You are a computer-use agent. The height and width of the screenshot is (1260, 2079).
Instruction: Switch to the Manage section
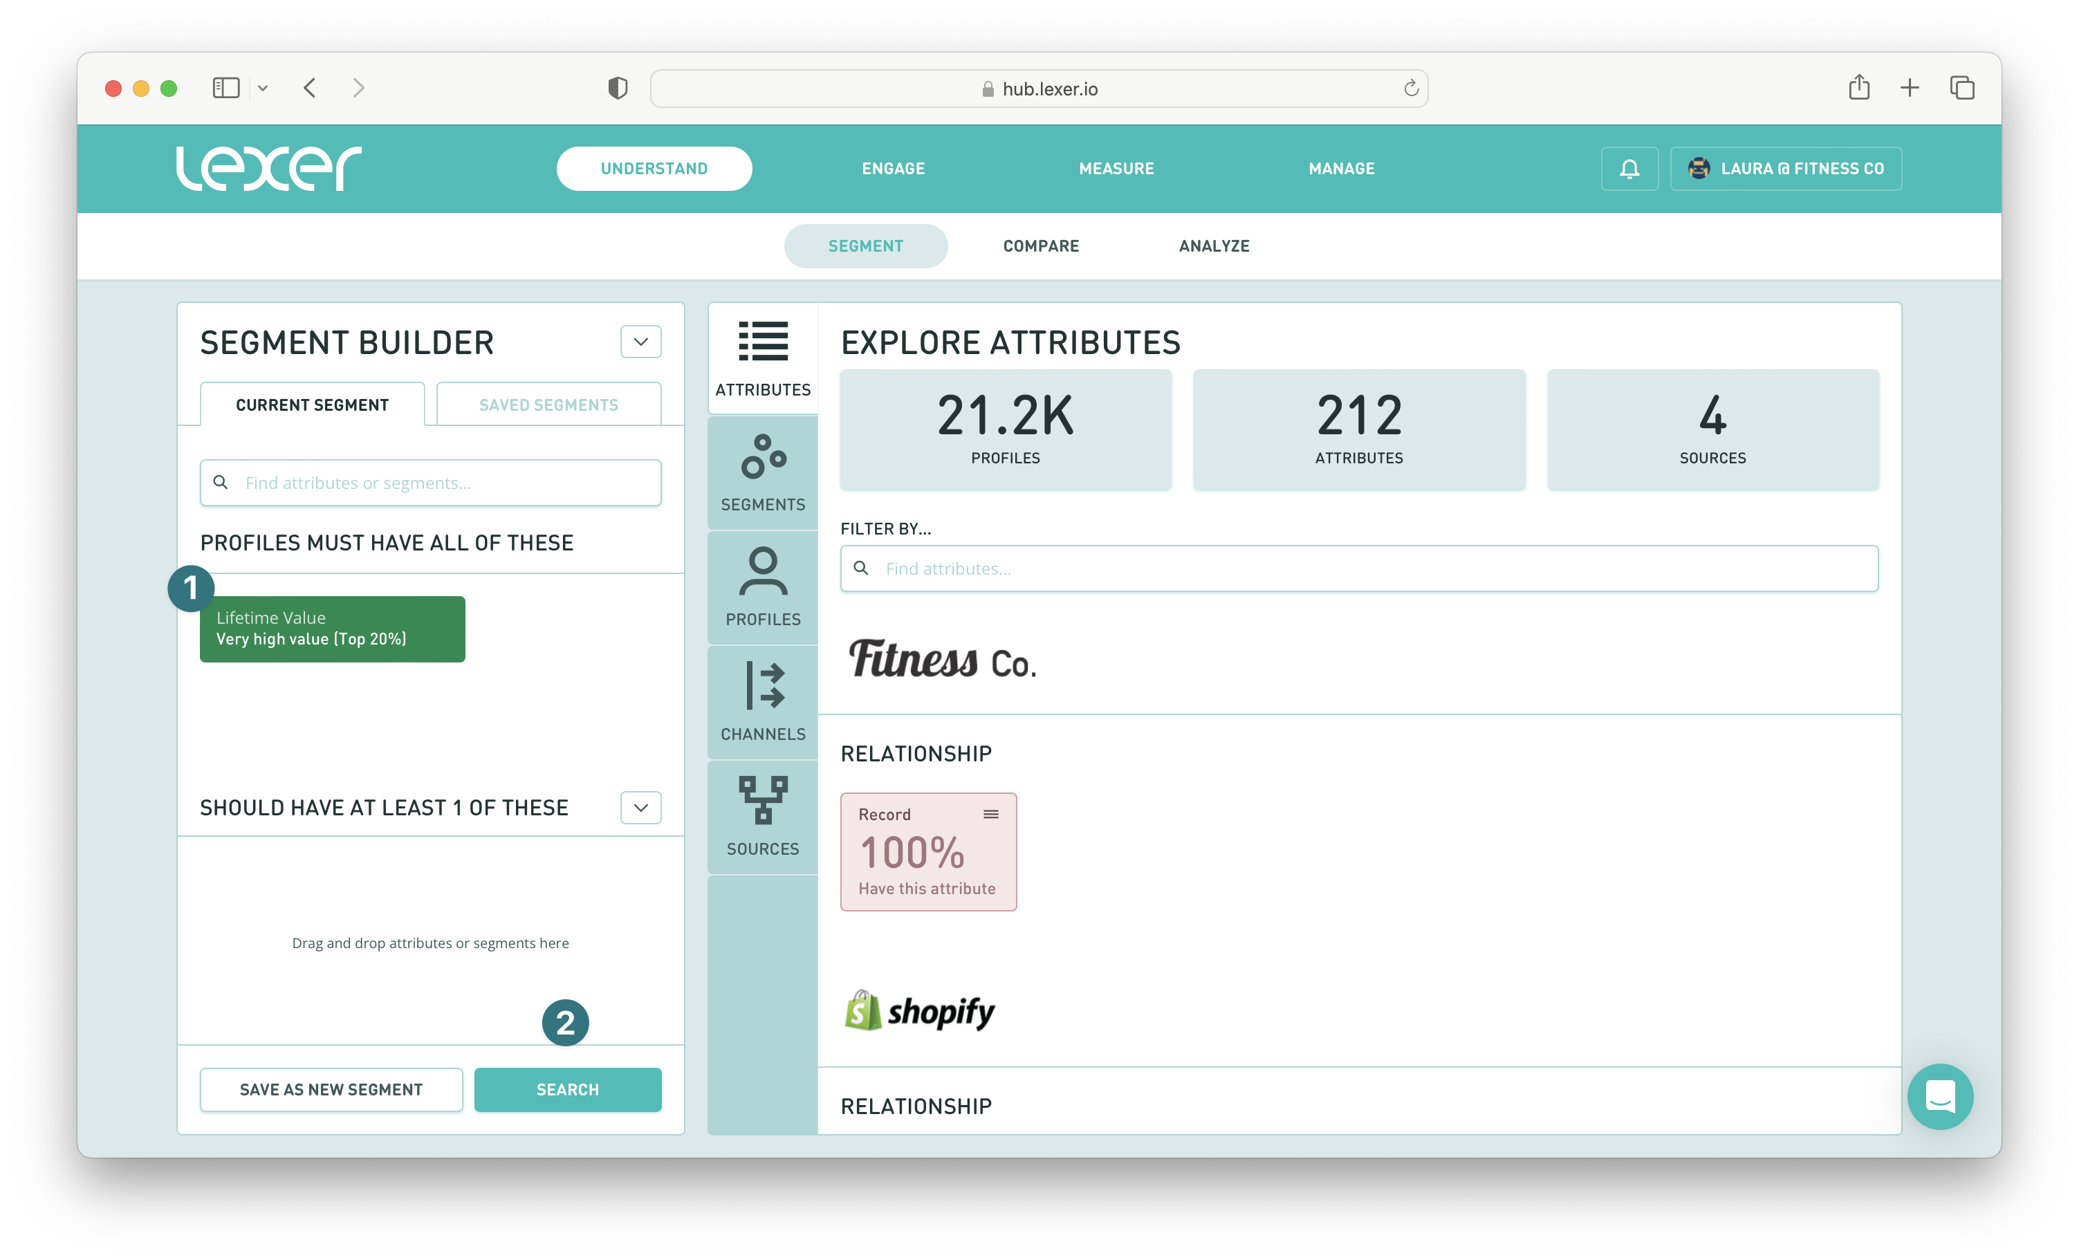[x=1341, y=169]
